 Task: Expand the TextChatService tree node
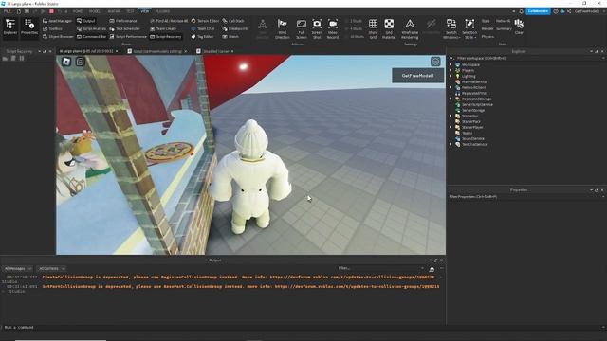451,144
